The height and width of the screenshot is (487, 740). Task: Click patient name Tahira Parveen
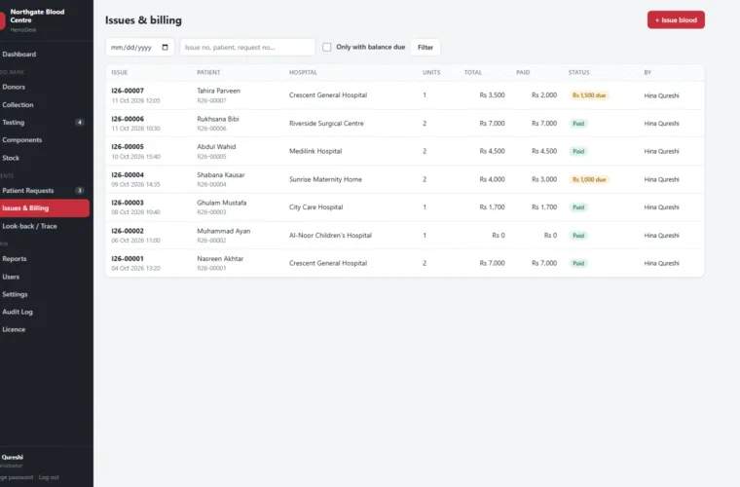[x=218, y=91]
